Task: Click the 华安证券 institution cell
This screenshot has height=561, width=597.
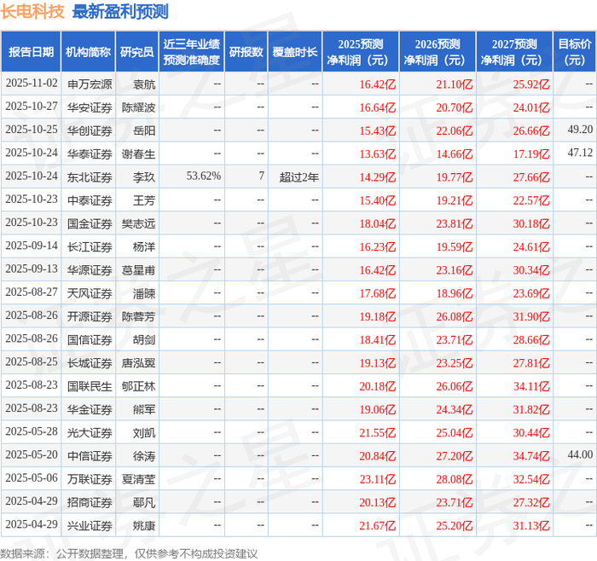Action: (90, 107)
